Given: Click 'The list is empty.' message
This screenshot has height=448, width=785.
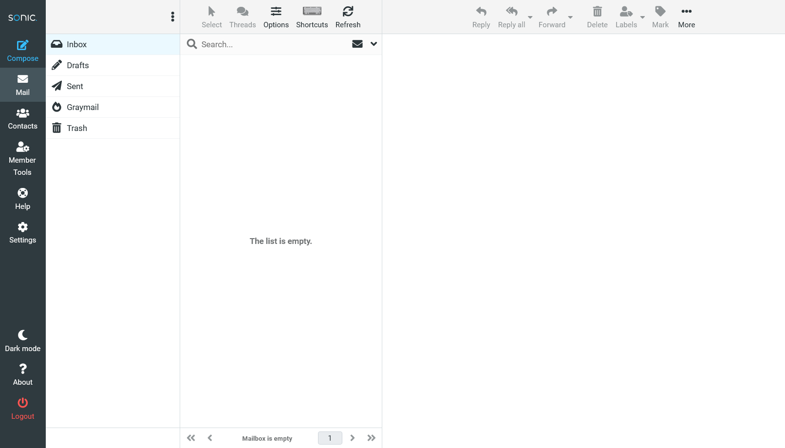Looking at the screenshot, I should click(281, 241).
